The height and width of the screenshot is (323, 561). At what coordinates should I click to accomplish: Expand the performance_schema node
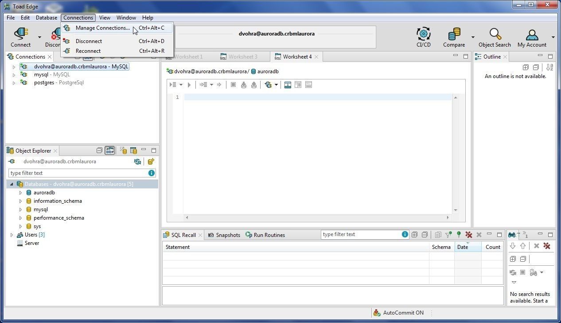20,218
